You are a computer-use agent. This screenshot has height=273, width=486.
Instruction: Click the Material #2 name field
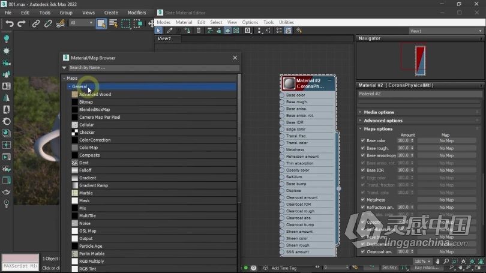[419, 94]
